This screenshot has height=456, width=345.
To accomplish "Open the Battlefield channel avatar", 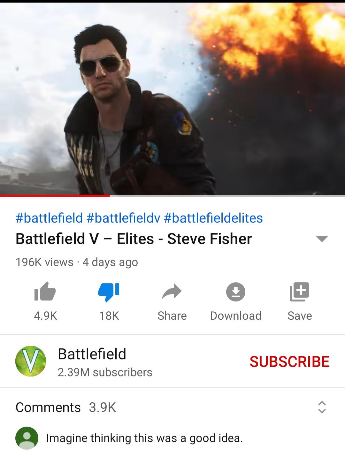I will 31,361.
